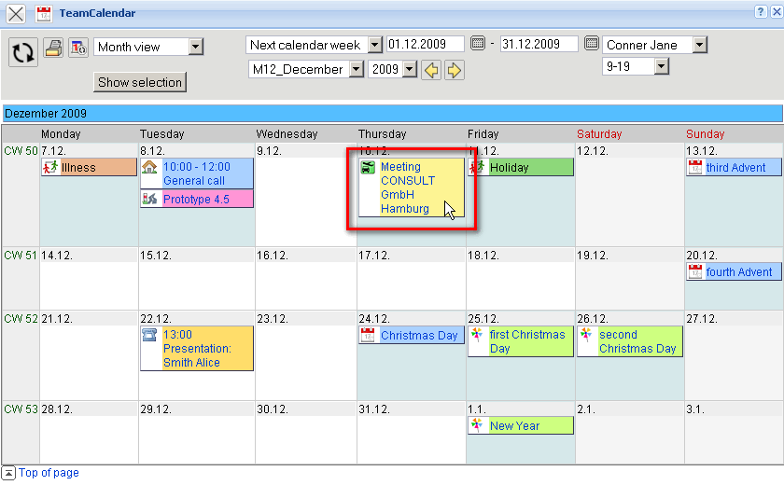Click the Prototype 4.5 entry icon
This screenshot has width=784, height=485.
[x=149, y=199]
